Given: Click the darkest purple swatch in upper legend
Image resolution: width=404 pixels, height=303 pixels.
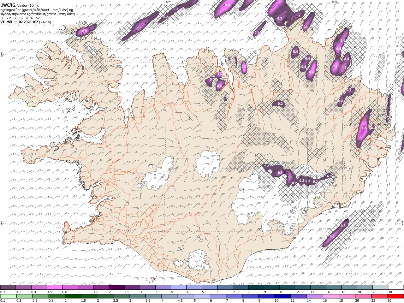Looking at the screenshot, I should 116,288.
